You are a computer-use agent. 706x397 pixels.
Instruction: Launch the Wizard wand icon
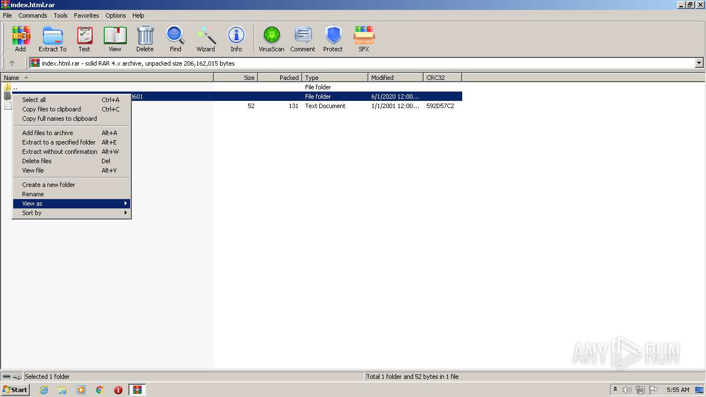pyautogui.click(x=206, y=39)
